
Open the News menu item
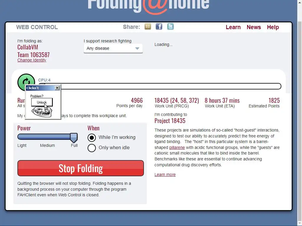[x=254, y=27]
